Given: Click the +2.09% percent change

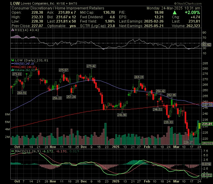Looking at the screenshot, I should (x=192, y=13).
